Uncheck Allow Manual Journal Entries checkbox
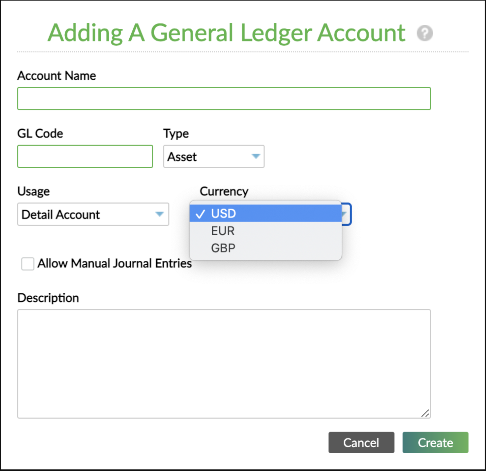486x471 pixels. (x=28, y=263)
